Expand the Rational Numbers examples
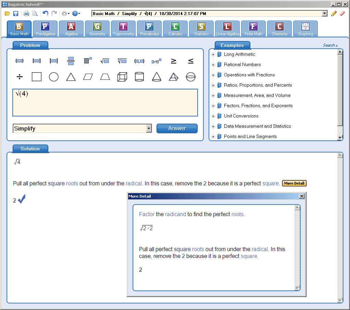This screenshot has width=350, height=310. point(213,65)
